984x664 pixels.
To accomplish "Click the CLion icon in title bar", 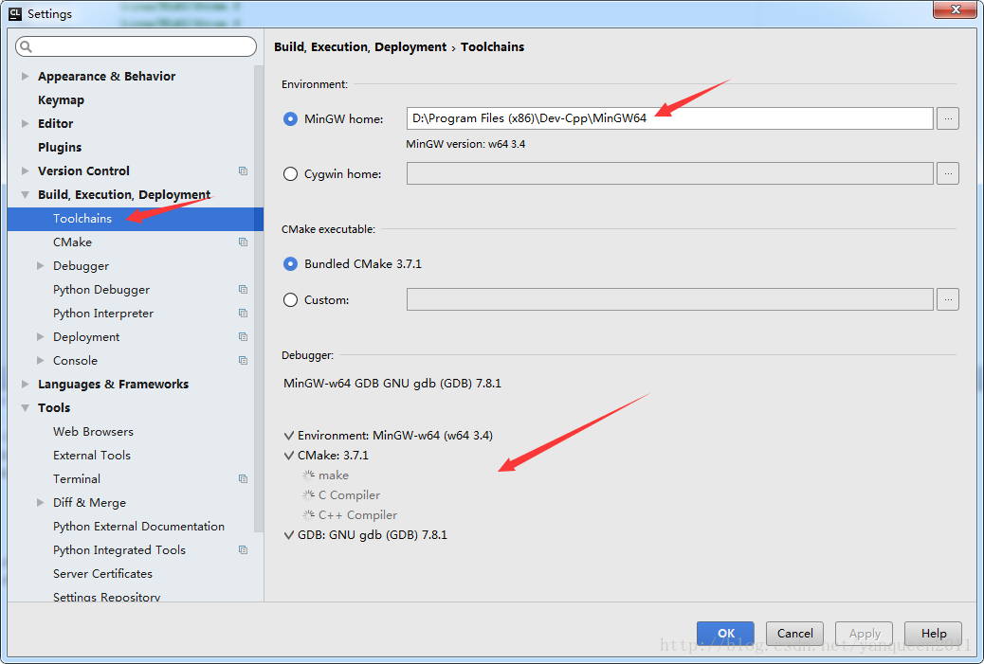I will click(15, 13).
